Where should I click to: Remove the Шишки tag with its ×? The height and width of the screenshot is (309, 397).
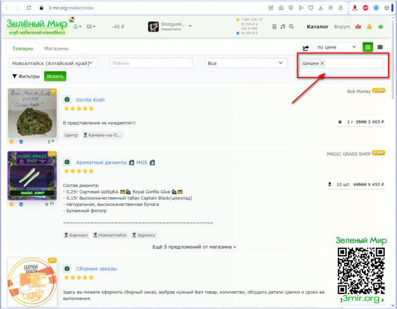322,63
